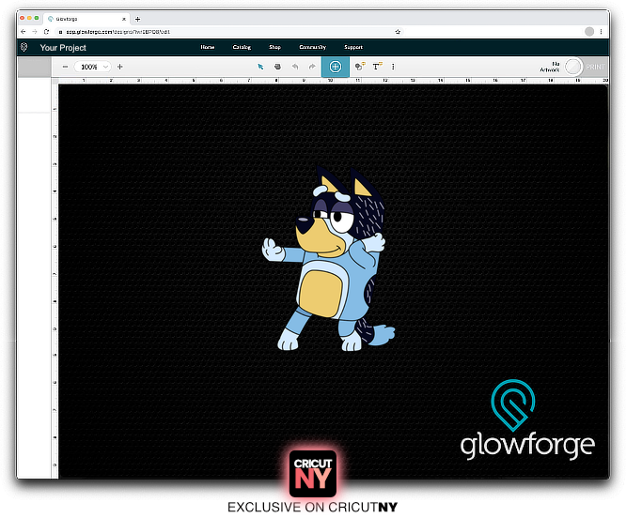Open the Catalog menu item
This screenshot has width=626, height=518.
[242, 47]
